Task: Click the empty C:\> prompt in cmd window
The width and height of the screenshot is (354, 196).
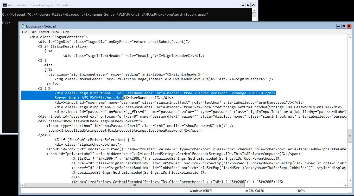Action: pyautogui.click(x=6, y=23)
